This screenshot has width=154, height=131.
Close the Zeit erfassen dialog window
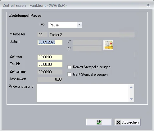[x=148, y=5]
